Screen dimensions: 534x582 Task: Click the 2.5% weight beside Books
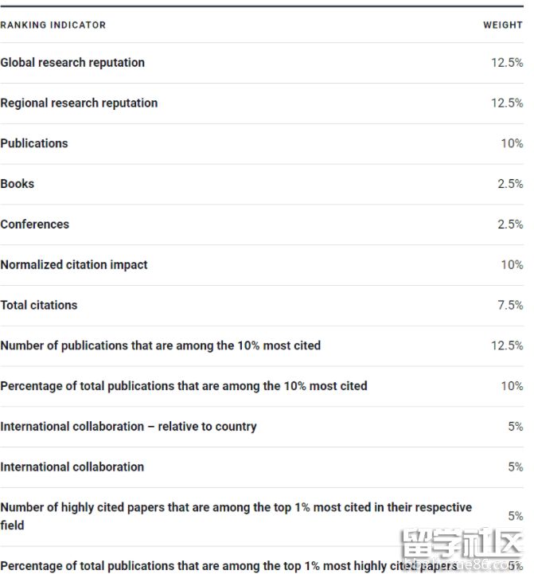(x=510, y=184)
